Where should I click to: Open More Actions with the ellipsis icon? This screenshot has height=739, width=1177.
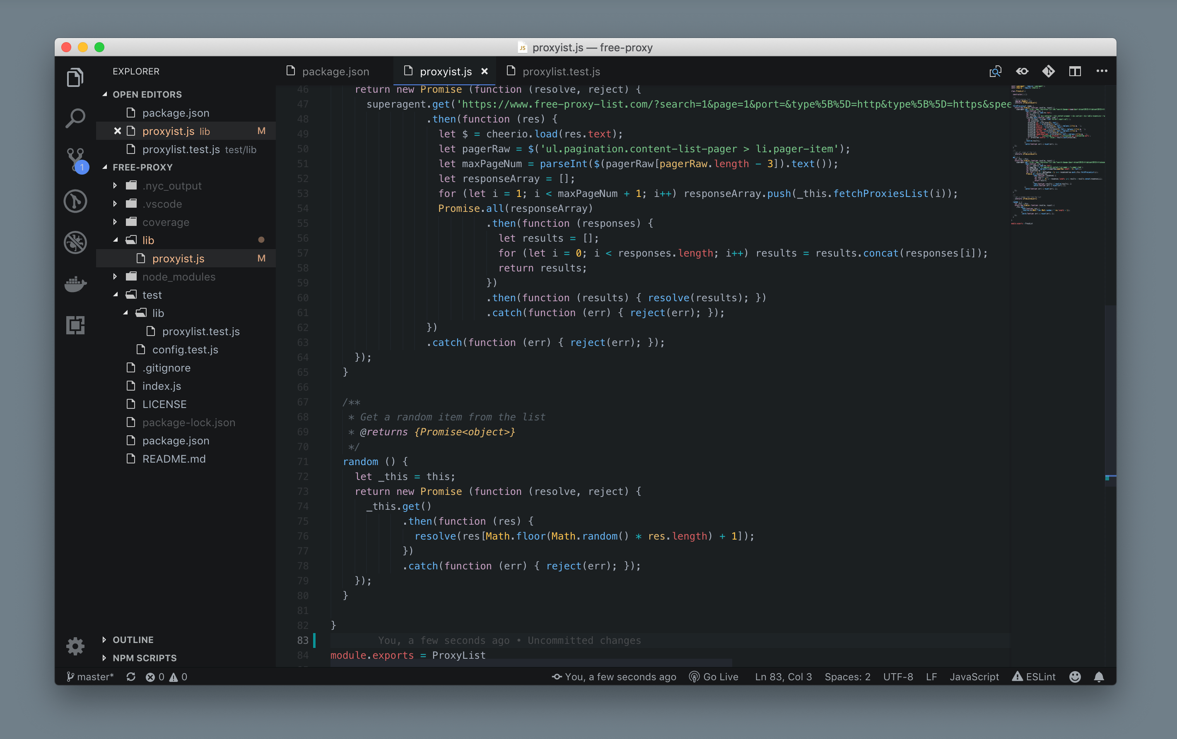tap(1102, 71)
